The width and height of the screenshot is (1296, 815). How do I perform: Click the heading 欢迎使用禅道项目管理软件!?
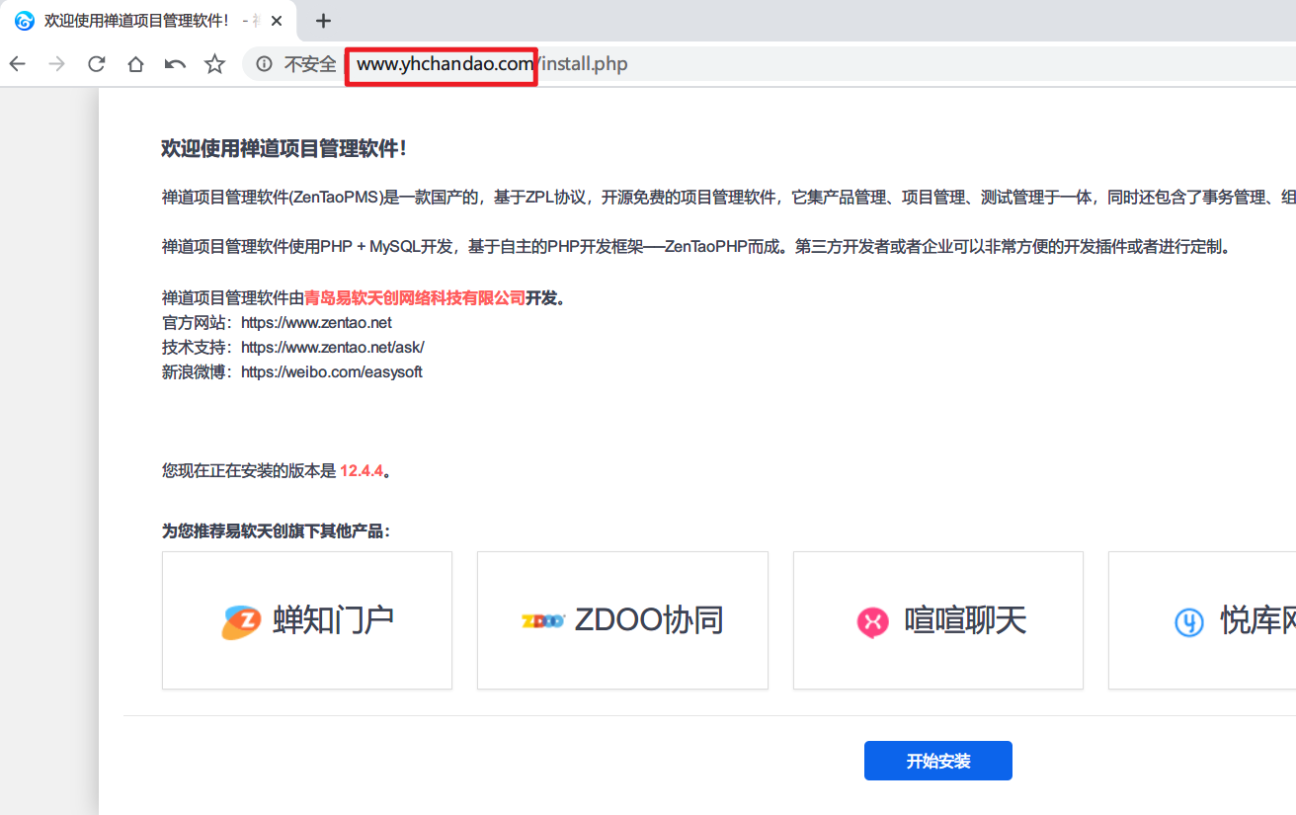(284, 149)
